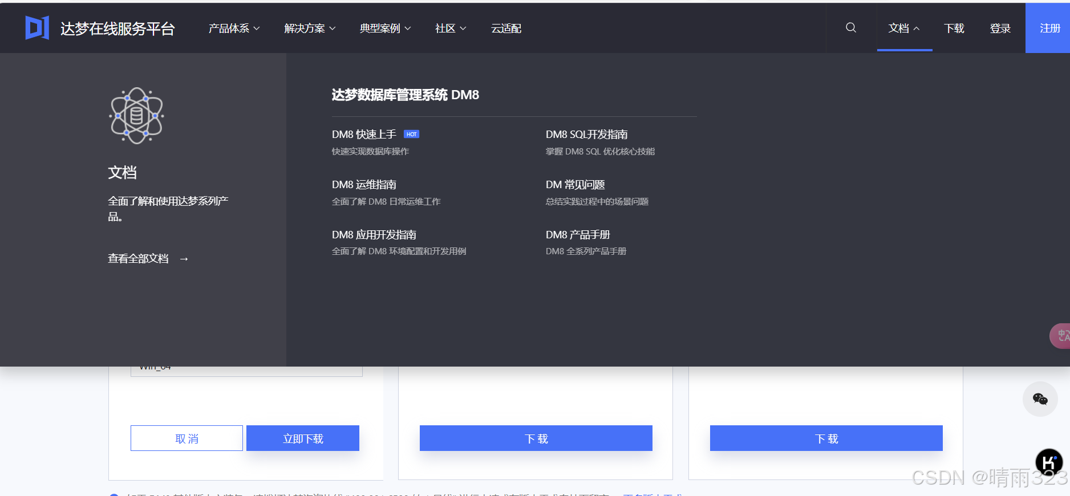Open DM8 应用开发指南 document
The image size is (1070, 496).
374,235
